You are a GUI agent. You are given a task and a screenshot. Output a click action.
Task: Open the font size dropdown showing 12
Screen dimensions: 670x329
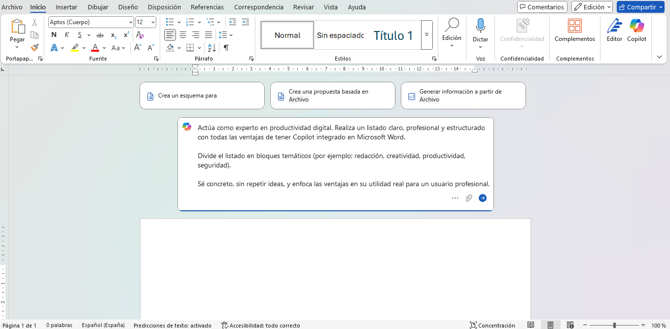(x=153, y=22)
